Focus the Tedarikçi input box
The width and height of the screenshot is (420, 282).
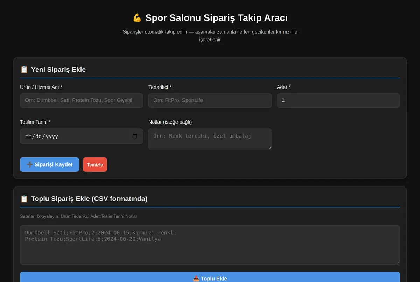click(210, 100)
